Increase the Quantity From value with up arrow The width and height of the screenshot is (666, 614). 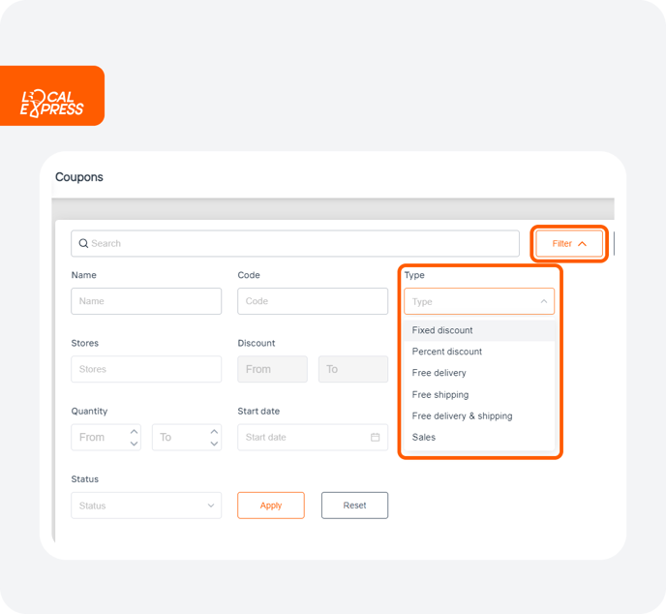pyautogui.click(x=134, y=431)
